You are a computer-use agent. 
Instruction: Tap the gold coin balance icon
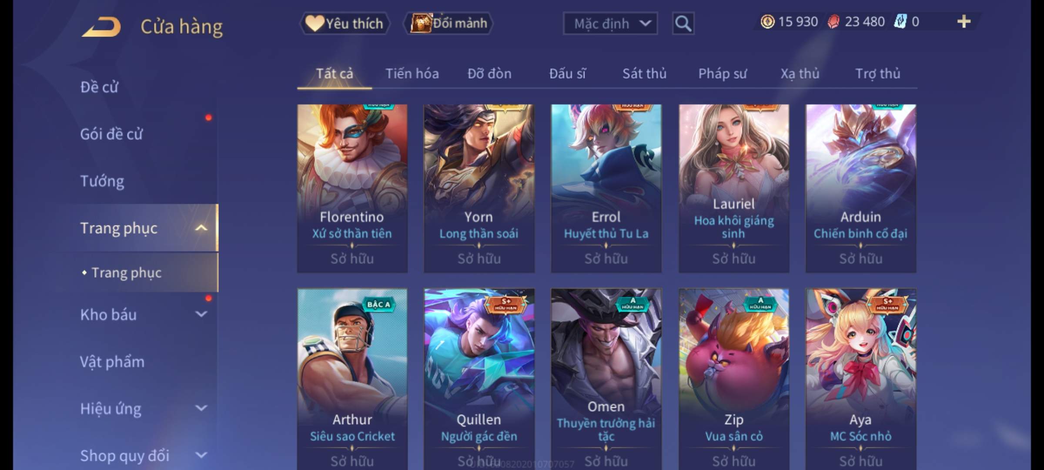point(767,22)
